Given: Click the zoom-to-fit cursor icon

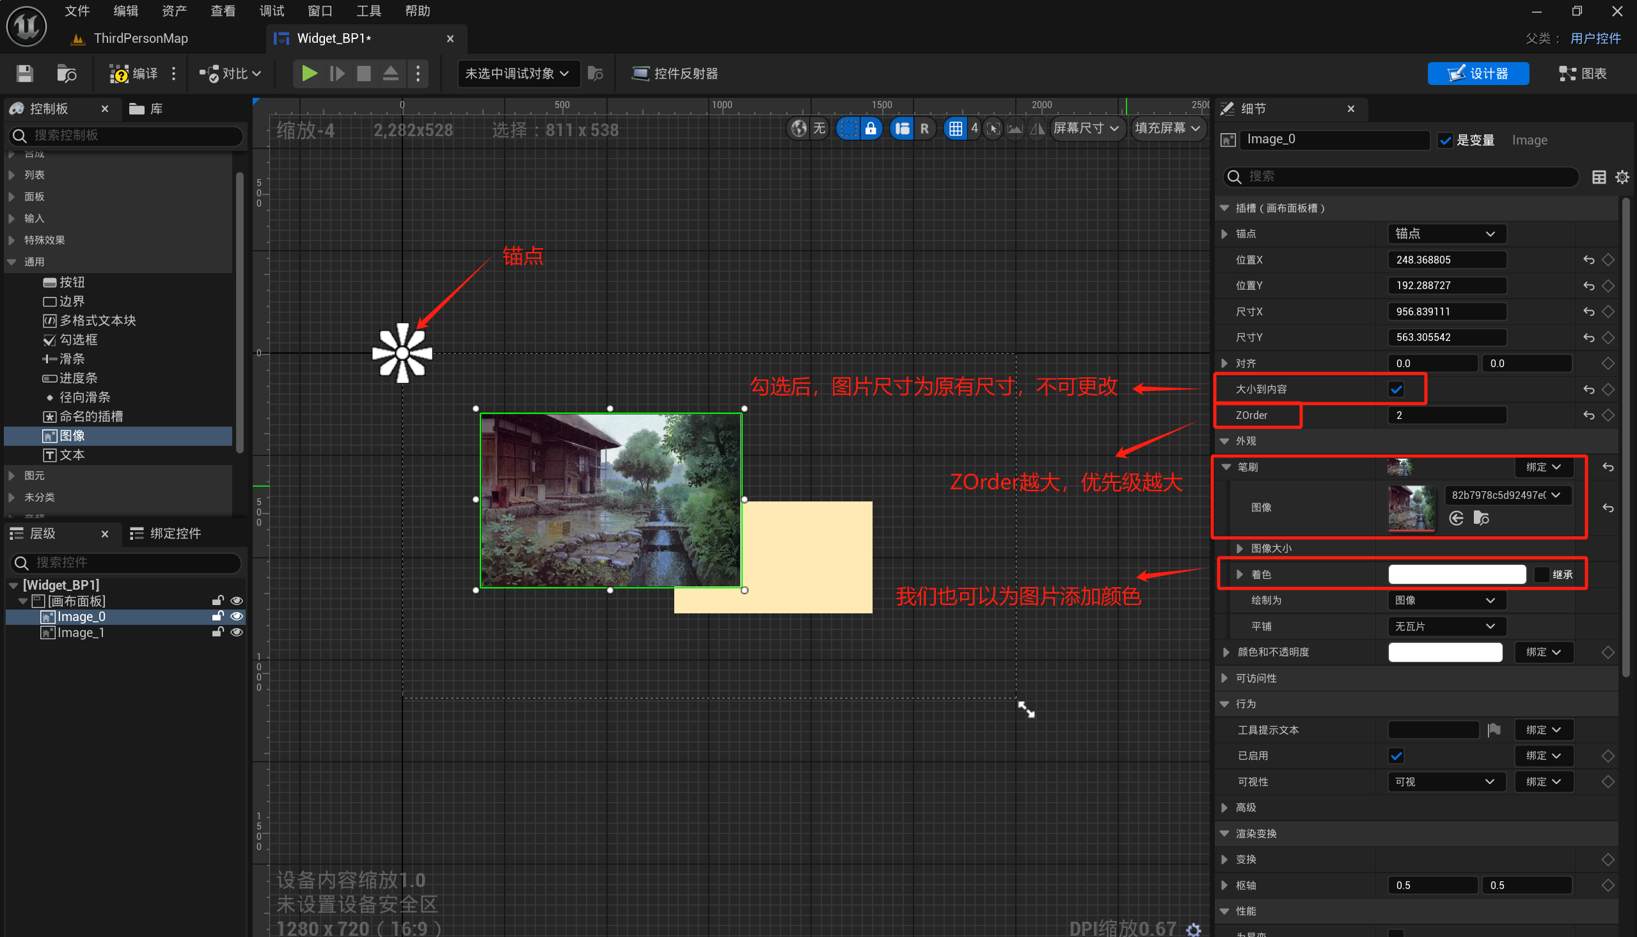Looking at the screenshot, I should point(993,128).
